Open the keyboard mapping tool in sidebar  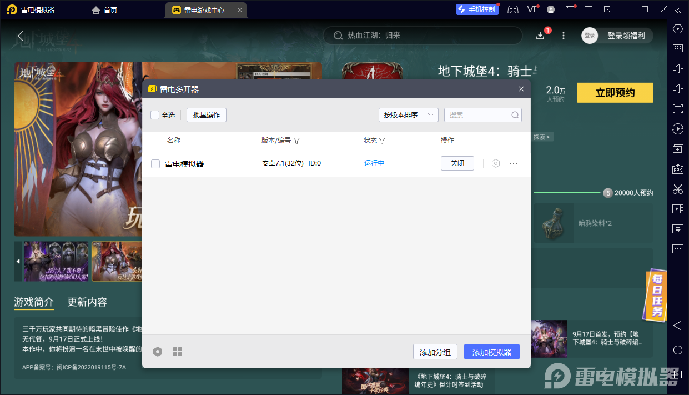677,48
